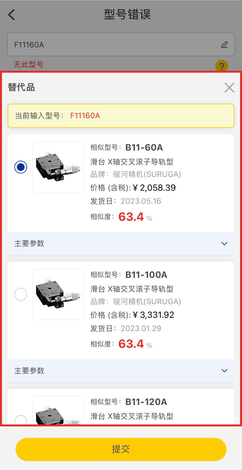Click the 当前输入型号 yellow banner
242x470 pixels.
pos(121,116)
